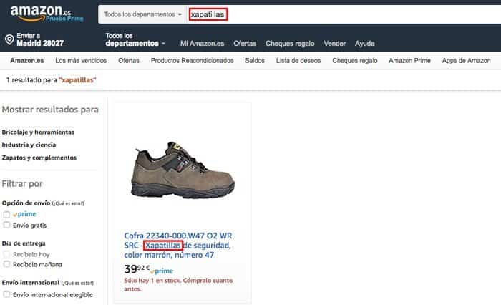Click ¿Qué es esto? next to Envío internacional
501x305 pixels.
(x=77, y=284)
